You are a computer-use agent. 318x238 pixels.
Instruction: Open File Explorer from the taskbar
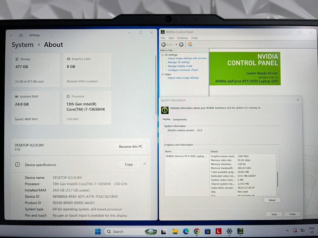tap(175, 231)
